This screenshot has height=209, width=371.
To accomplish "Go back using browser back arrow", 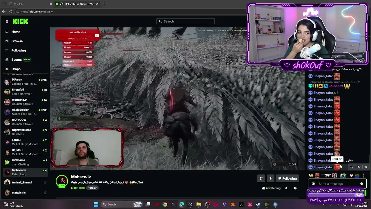I will 3,12.
